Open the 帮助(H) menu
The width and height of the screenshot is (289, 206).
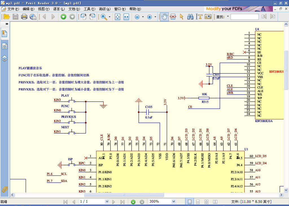pos(135,9)
